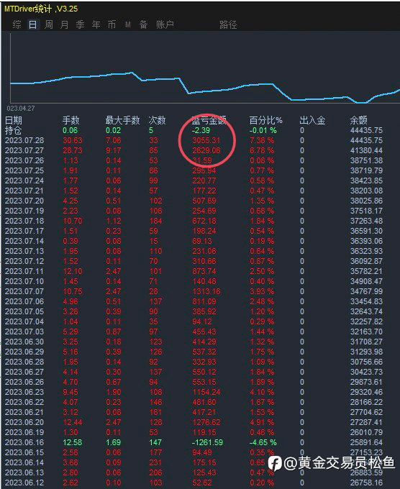Click the -4.65 % percentage value

point(263,442)
